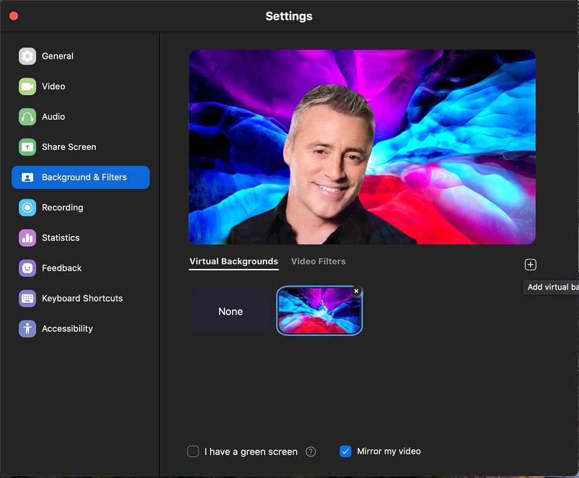Uncheck Mirror my video
This screenshot has height=478, width=579.
click(345, 452)
